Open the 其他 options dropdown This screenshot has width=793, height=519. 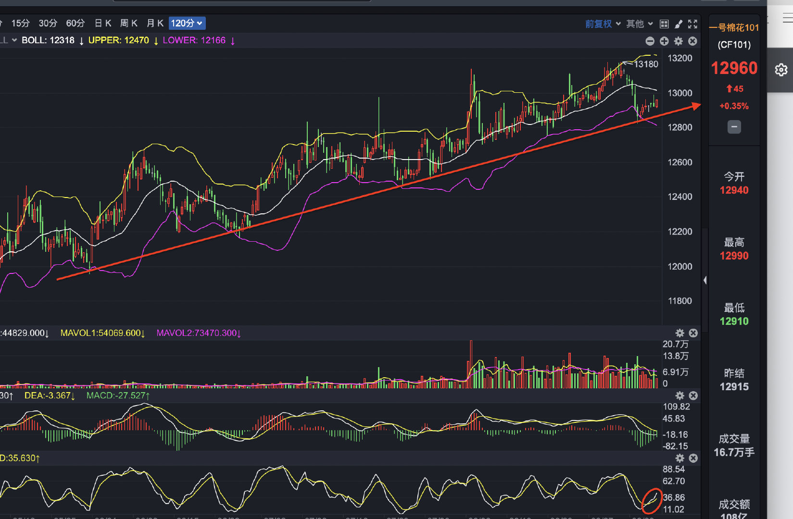coord(639,24)
